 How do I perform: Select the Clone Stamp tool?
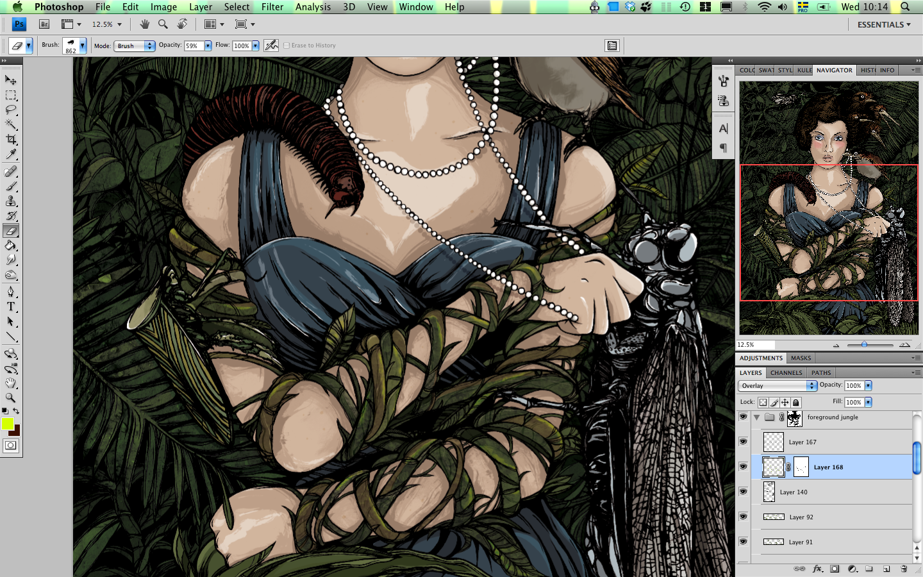(11, 201)
